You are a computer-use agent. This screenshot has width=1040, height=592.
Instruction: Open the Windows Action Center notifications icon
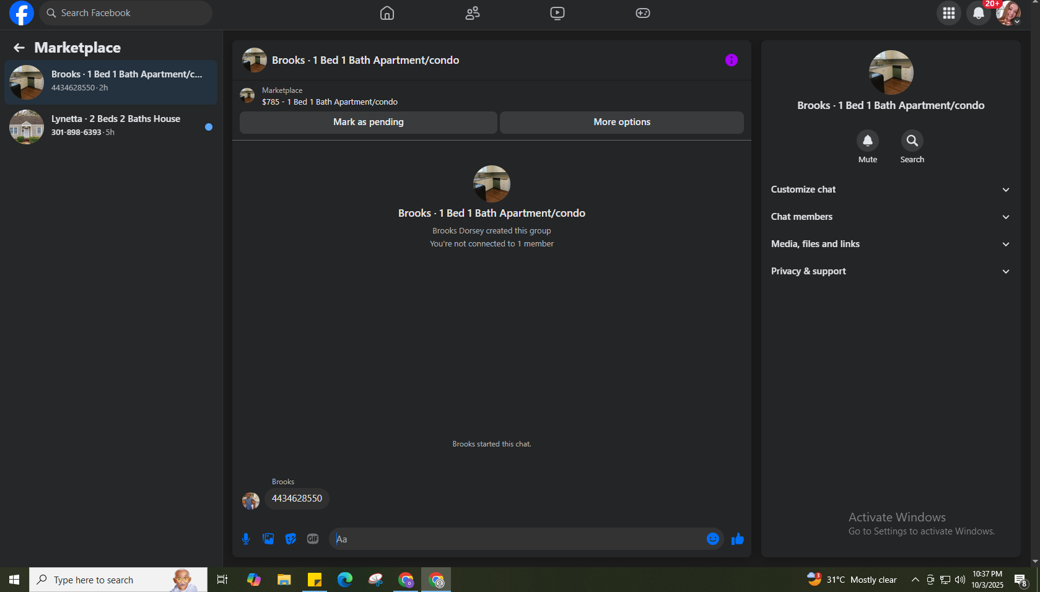(x=1021, y=580)
